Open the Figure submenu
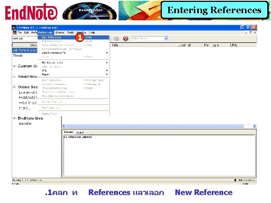 coord(73,74)
